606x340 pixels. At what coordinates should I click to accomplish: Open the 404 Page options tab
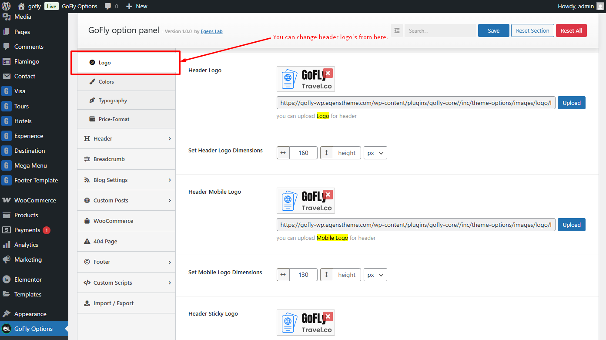click(x=126, y=241)
